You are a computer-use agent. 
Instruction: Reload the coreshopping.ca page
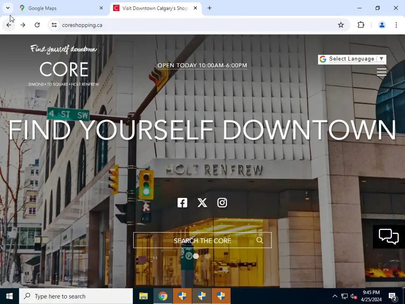click(x=37, y=25)
